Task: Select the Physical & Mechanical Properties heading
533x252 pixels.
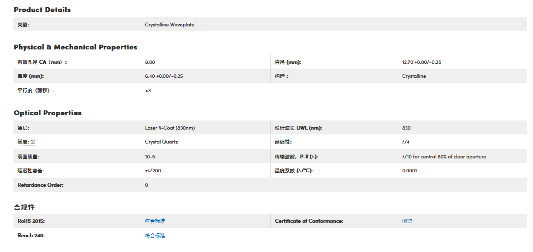Action: point(75,47)
